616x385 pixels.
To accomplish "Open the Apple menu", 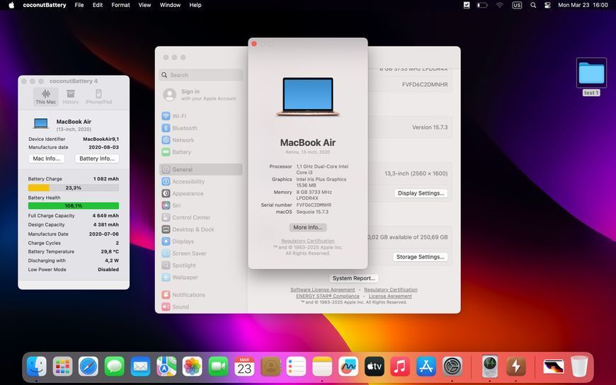I will [x=11, y=5].
